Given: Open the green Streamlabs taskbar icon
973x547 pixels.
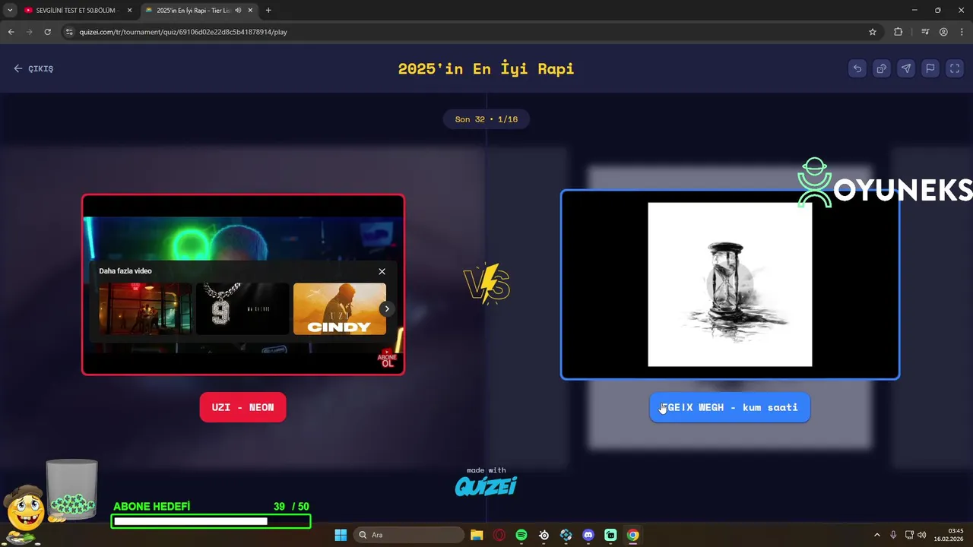Looking at the screenshot, I should (610, 535).
